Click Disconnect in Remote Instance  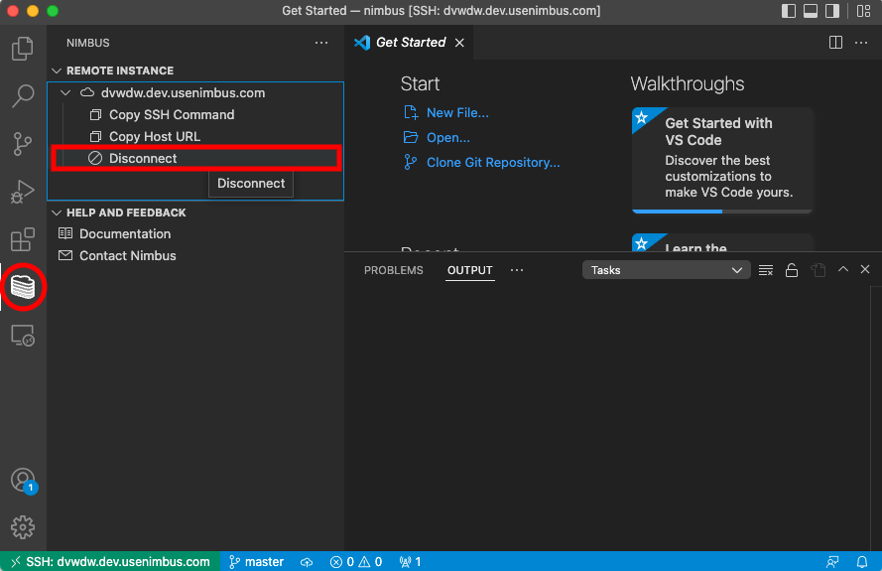click(143, 159)
